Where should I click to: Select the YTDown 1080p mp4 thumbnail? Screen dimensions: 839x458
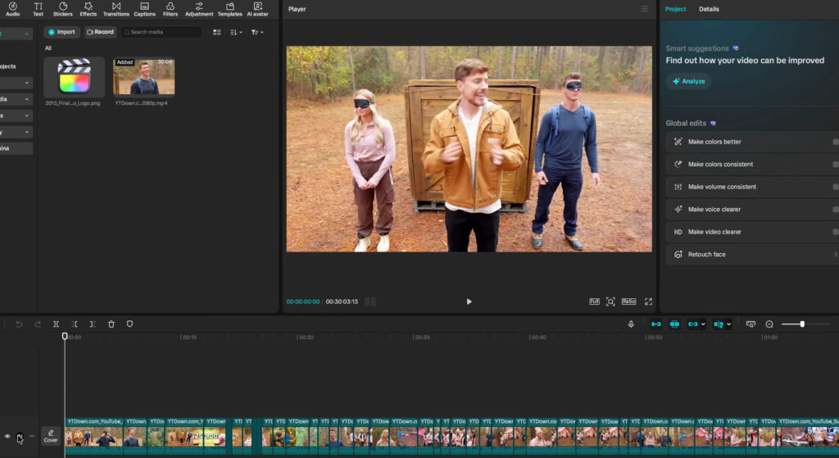(143, 76)
